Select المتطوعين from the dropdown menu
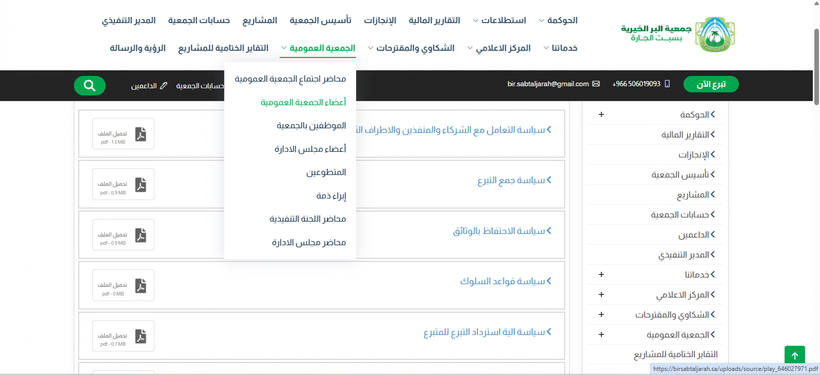 326,172
